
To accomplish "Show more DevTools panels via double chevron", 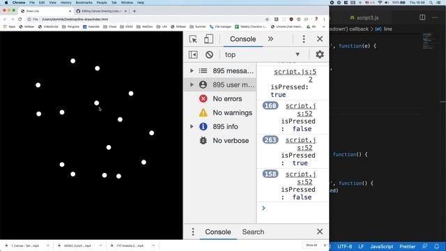I will (270, 39).
